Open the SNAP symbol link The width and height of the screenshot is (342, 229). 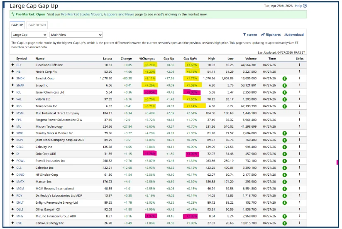click(x=20, y=85)
